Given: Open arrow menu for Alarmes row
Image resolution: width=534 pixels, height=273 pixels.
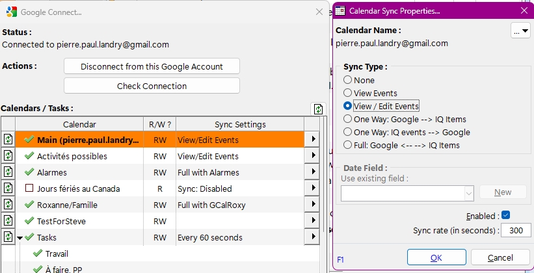Looking at the screenshot, I should pyautogui.click(x=312, y=172).
